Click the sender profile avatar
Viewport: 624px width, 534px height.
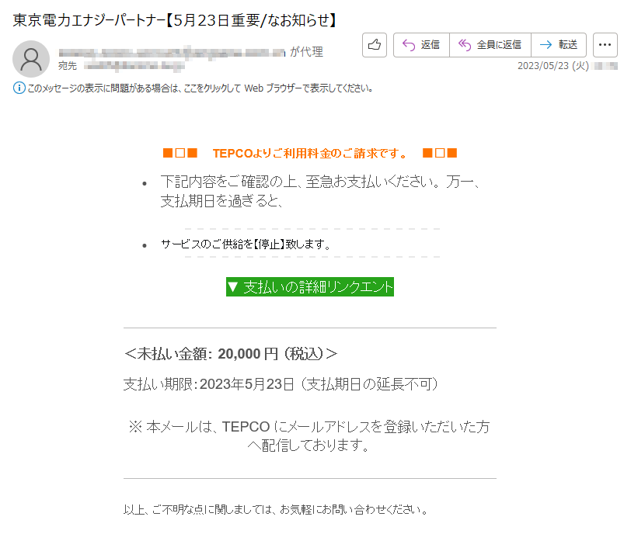click(x=31, y=59)
